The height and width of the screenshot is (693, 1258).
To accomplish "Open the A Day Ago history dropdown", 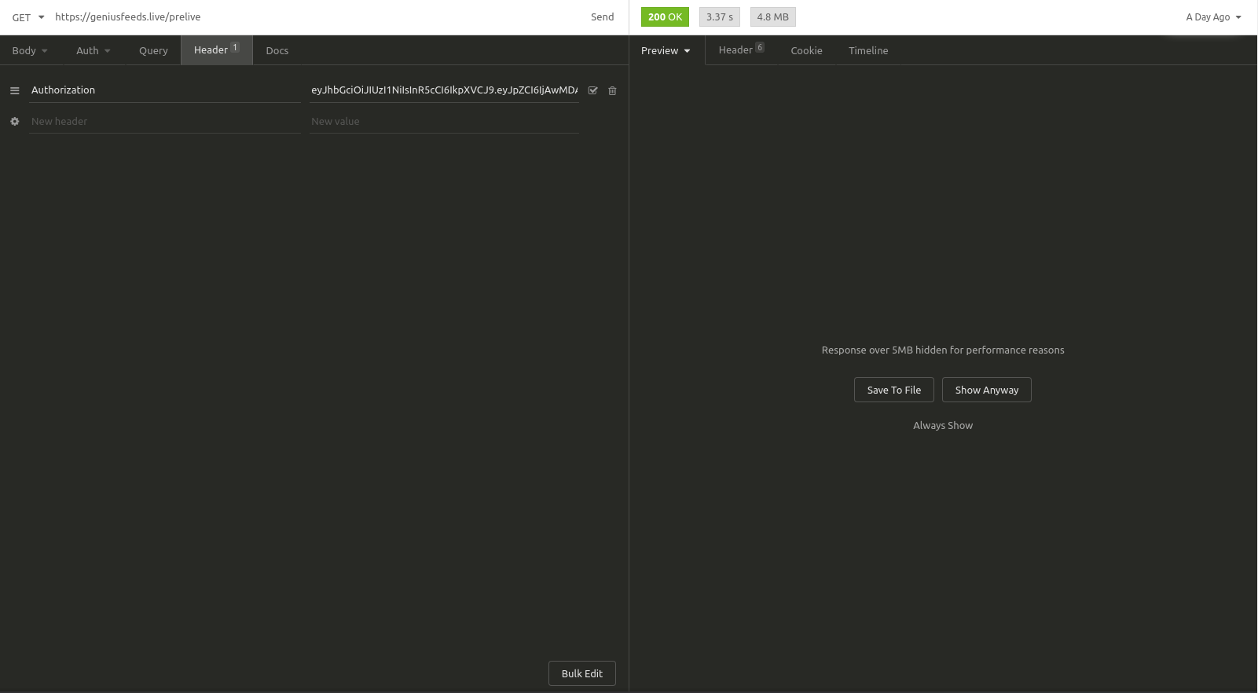I will click(1213, 17).
